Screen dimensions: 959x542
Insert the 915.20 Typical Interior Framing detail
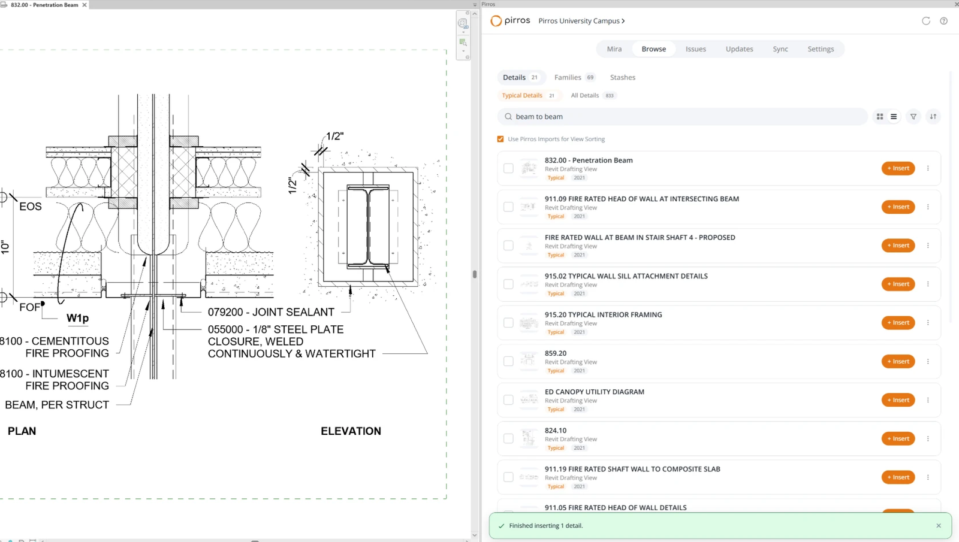pyautogui.click(x=898, y=323)
